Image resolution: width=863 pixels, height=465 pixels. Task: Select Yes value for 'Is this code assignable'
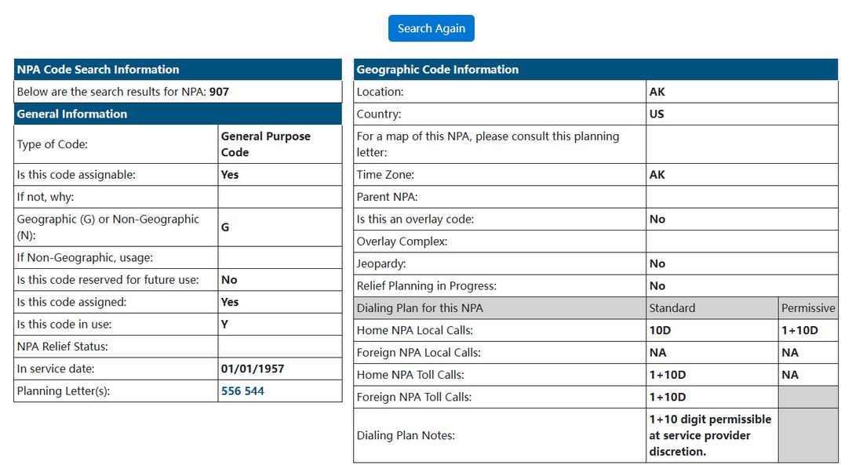[230, 174]
